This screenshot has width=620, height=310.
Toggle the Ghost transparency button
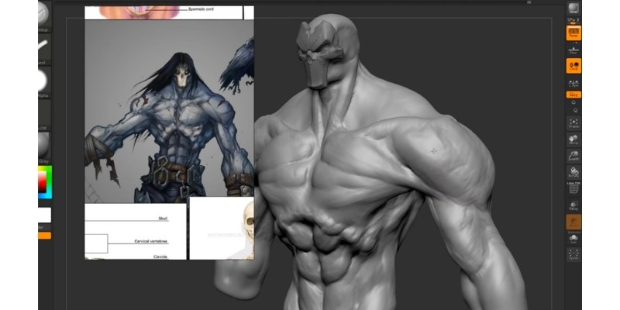[x=573, y=222]
